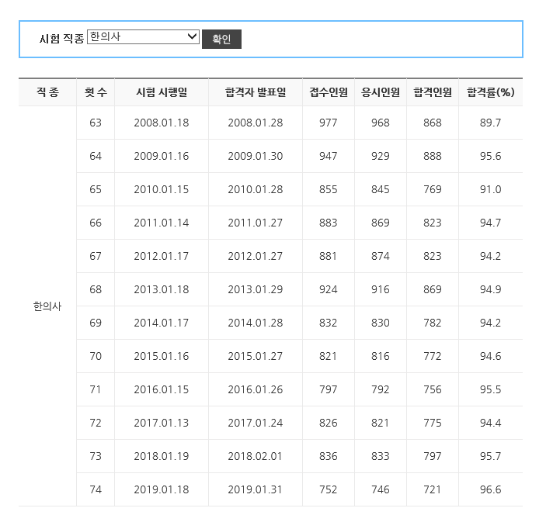
Task: Click examinees value 874
Action: pos(381,256)
